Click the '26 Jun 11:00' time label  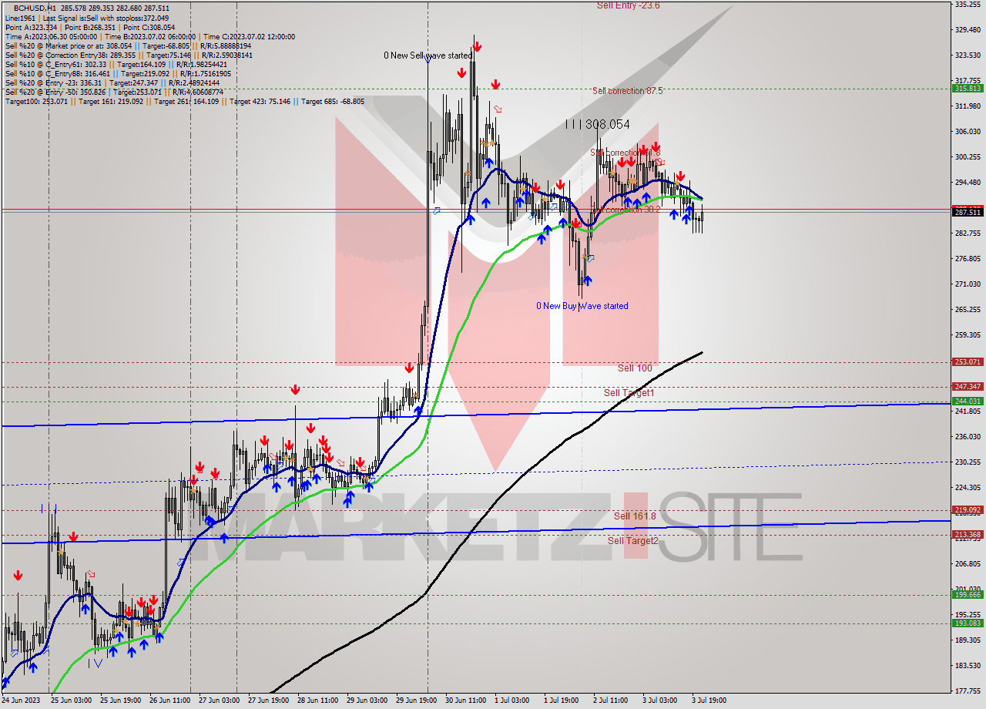point(169,701)
